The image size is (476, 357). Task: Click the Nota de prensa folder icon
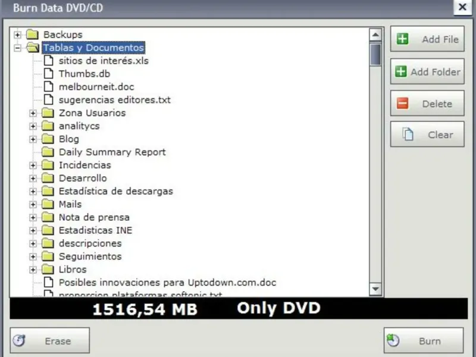(48, 217)
